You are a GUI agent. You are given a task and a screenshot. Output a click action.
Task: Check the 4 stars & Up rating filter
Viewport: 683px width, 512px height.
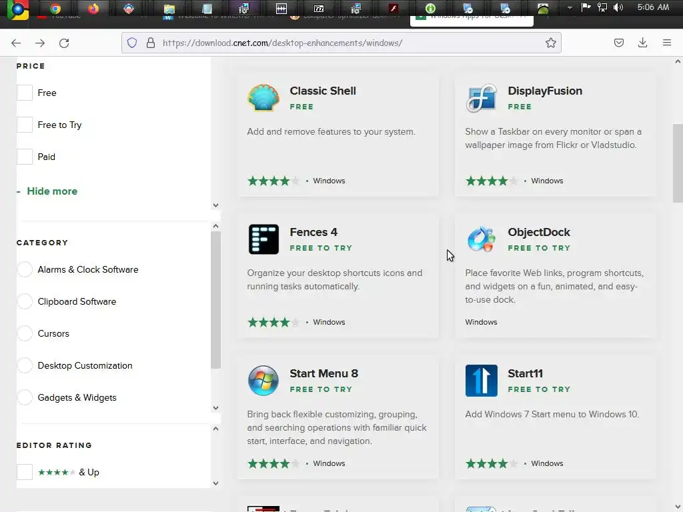[25, 472]
